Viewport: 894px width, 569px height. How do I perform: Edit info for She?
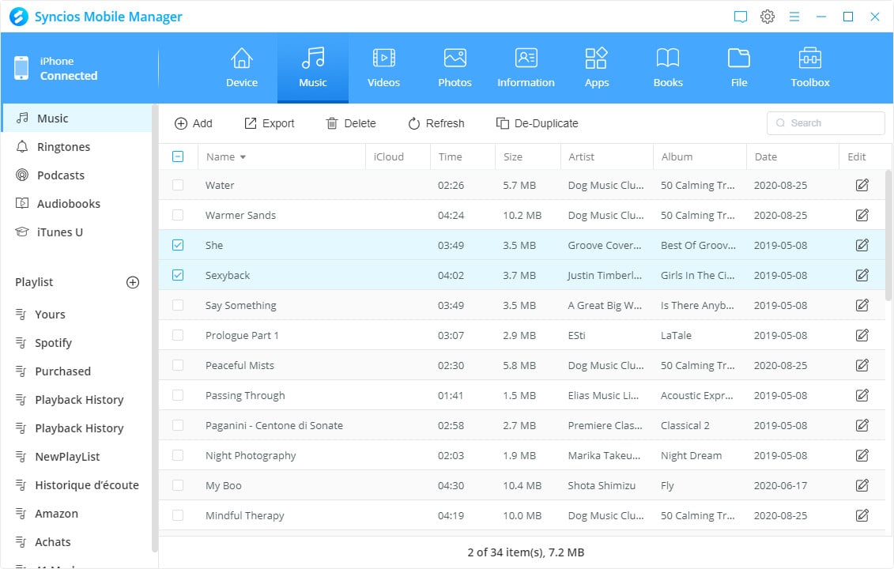point(862,245)
